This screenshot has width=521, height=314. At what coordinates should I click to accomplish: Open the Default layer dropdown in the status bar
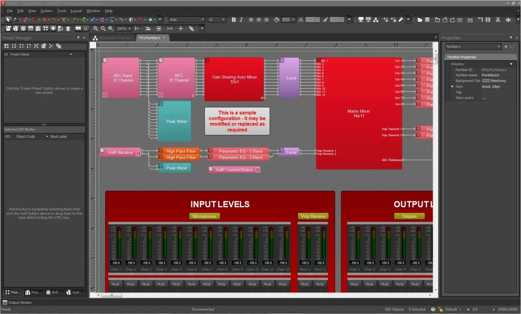tap(459, 309)
